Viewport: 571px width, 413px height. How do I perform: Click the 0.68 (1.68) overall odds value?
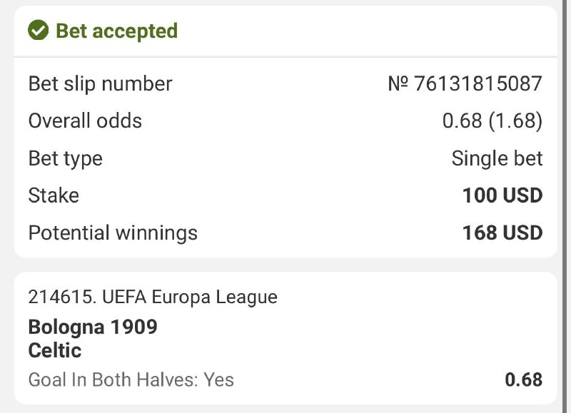coord(492,121)
